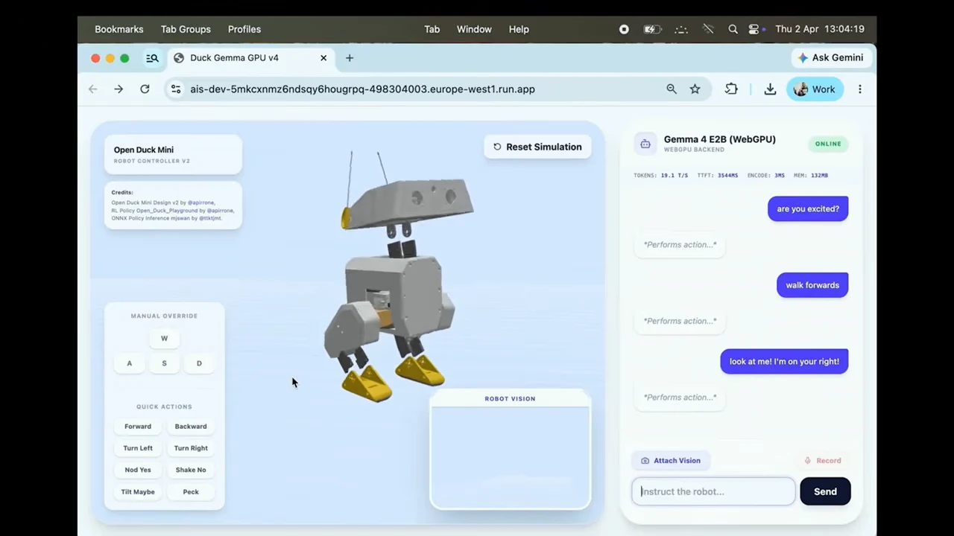Click the W manual override key
954x536 pixels.
pos(164,339)
